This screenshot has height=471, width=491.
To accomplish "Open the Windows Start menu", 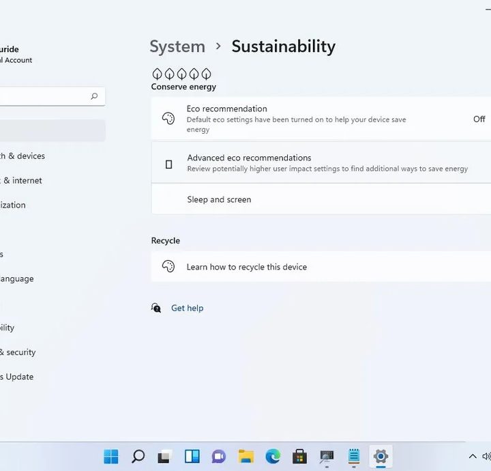I will pyautogui.click(x=111, y=456).
